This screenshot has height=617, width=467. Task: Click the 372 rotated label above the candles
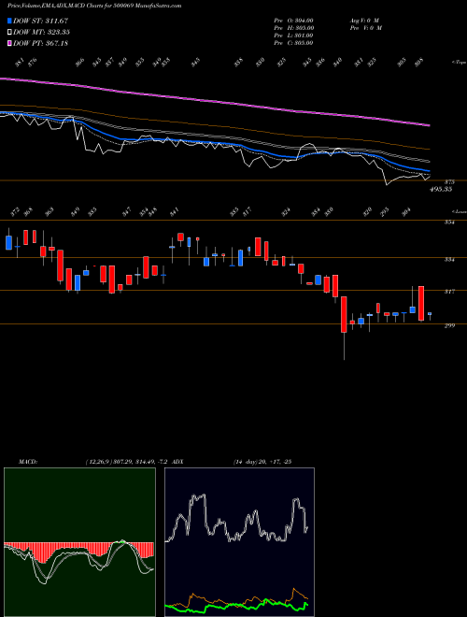coord(15,212)
